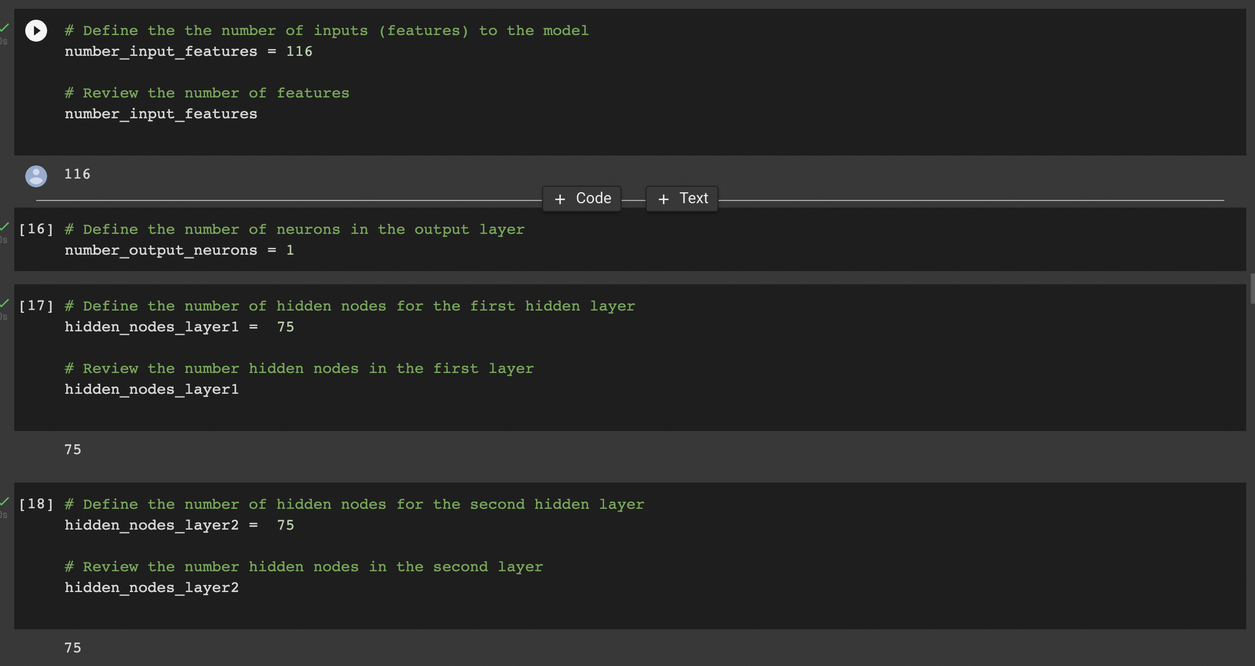Viewport: 1255px width, 666px height.
Task: Place cursor in the hidden_nodes_layer1 assignment line
Action: 179,326
